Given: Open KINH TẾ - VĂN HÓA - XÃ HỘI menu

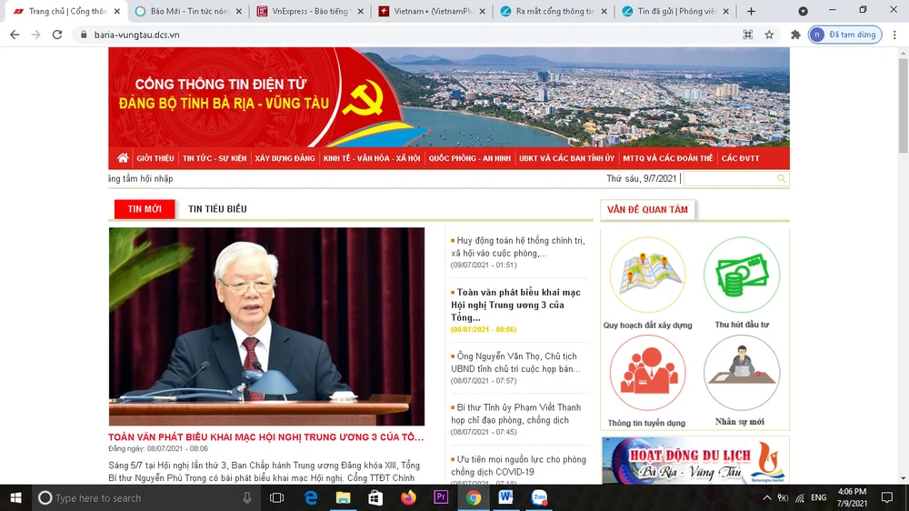Looking at the screenshot, I should [372, 158].
